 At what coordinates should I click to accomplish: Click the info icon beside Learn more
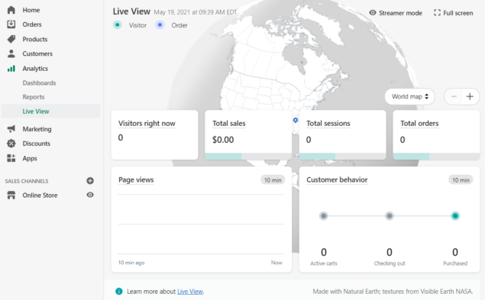click(x=119, y=291)
